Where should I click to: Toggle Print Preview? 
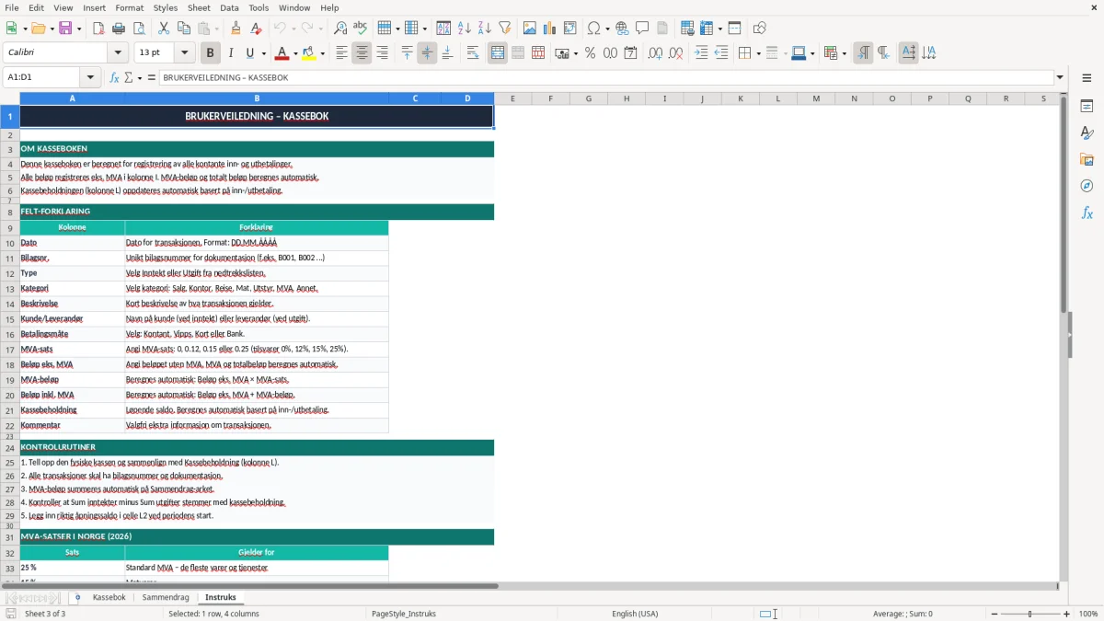pos(139,29)
